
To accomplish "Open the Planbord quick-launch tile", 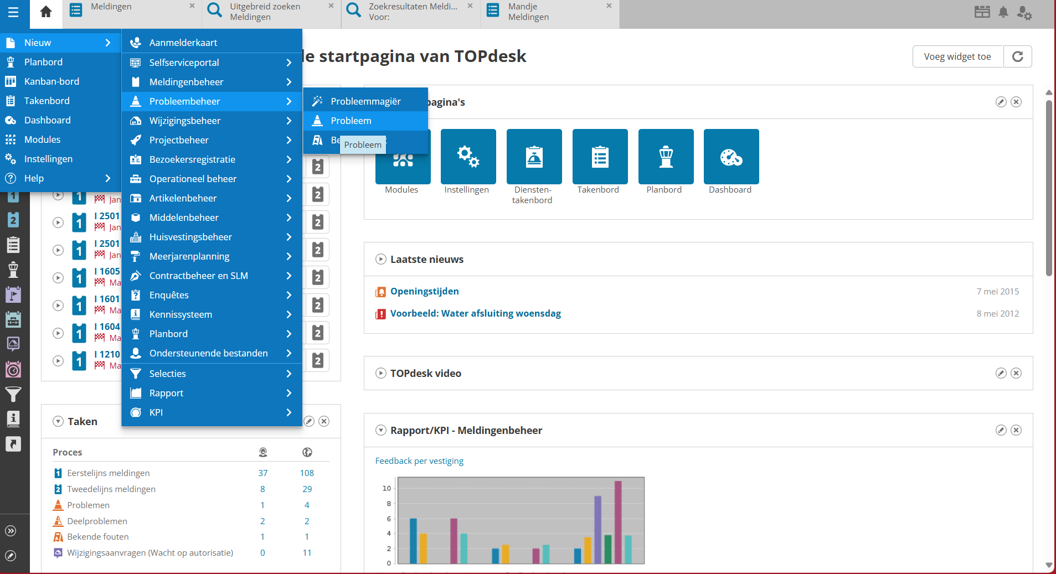I will pos(666,157).
